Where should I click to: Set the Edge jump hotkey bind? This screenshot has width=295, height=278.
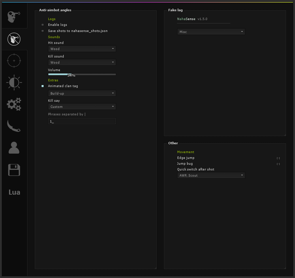(x=278, y=158)
